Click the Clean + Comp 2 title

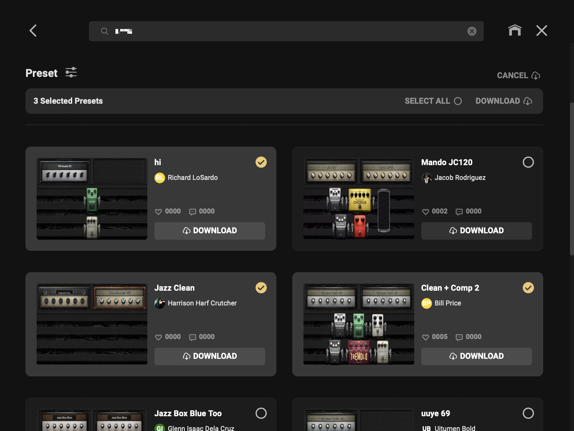pos(450,288)
